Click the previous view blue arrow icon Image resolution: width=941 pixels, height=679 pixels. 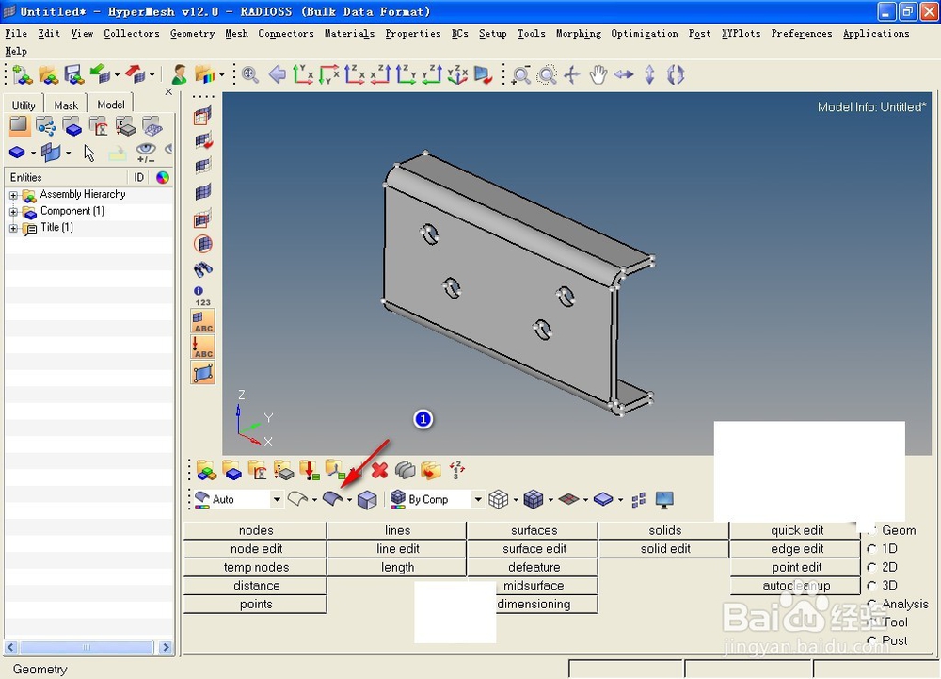(x=277, y=74)
